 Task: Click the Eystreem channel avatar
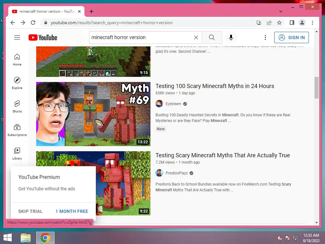(159, 104)
